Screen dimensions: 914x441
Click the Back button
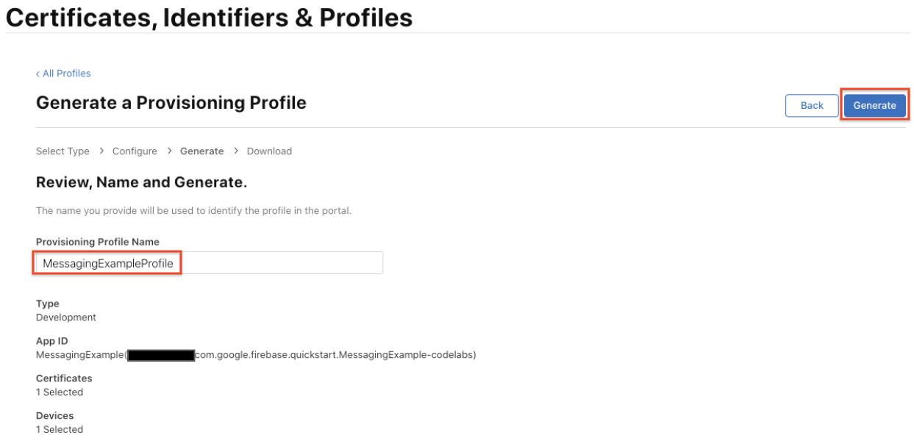[812, 105]
